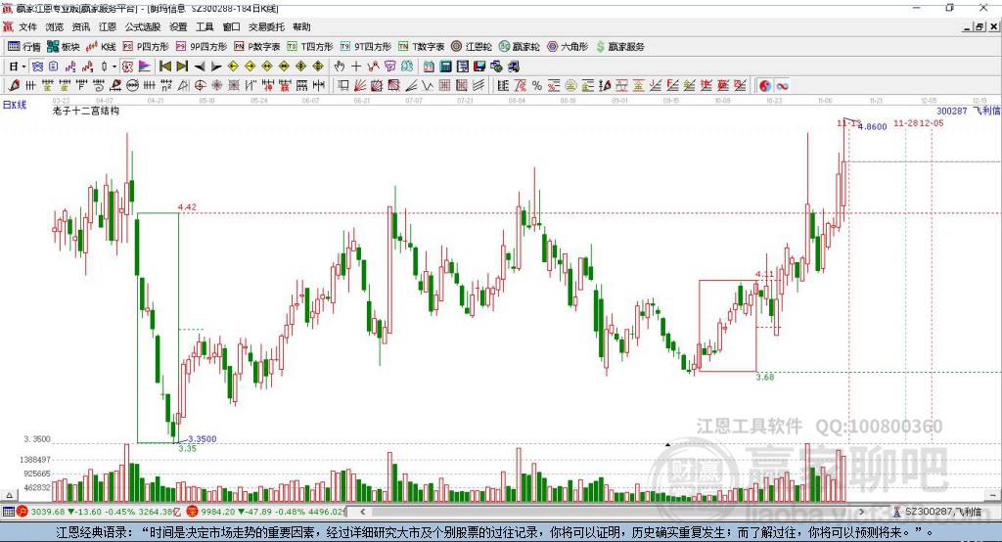Collapse volume panel with up triangle
Screen dimensions: 1002x542
tap(9, 495)
